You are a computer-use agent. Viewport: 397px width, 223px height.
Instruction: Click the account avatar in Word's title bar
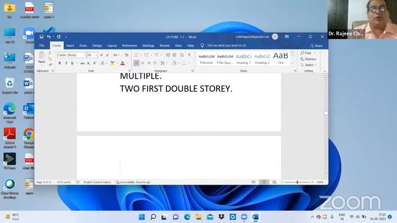pyautogui.click(x=275, y=37)
